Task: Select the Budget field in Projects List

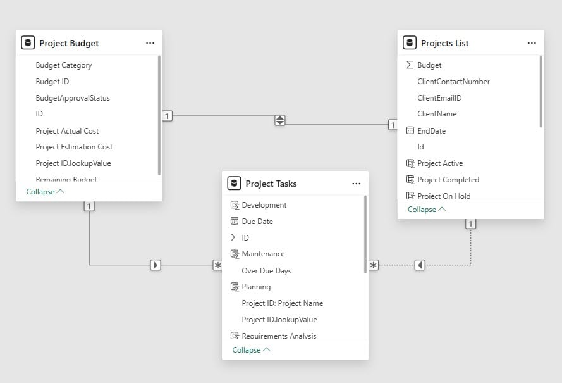Action: pos(429,65)
